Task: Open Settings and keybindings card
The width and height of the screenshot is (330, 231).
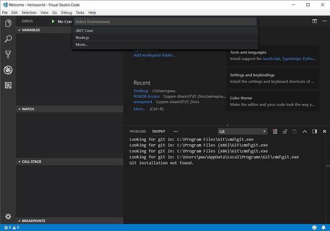Action: pyautogui.click(x=273, y=78)
